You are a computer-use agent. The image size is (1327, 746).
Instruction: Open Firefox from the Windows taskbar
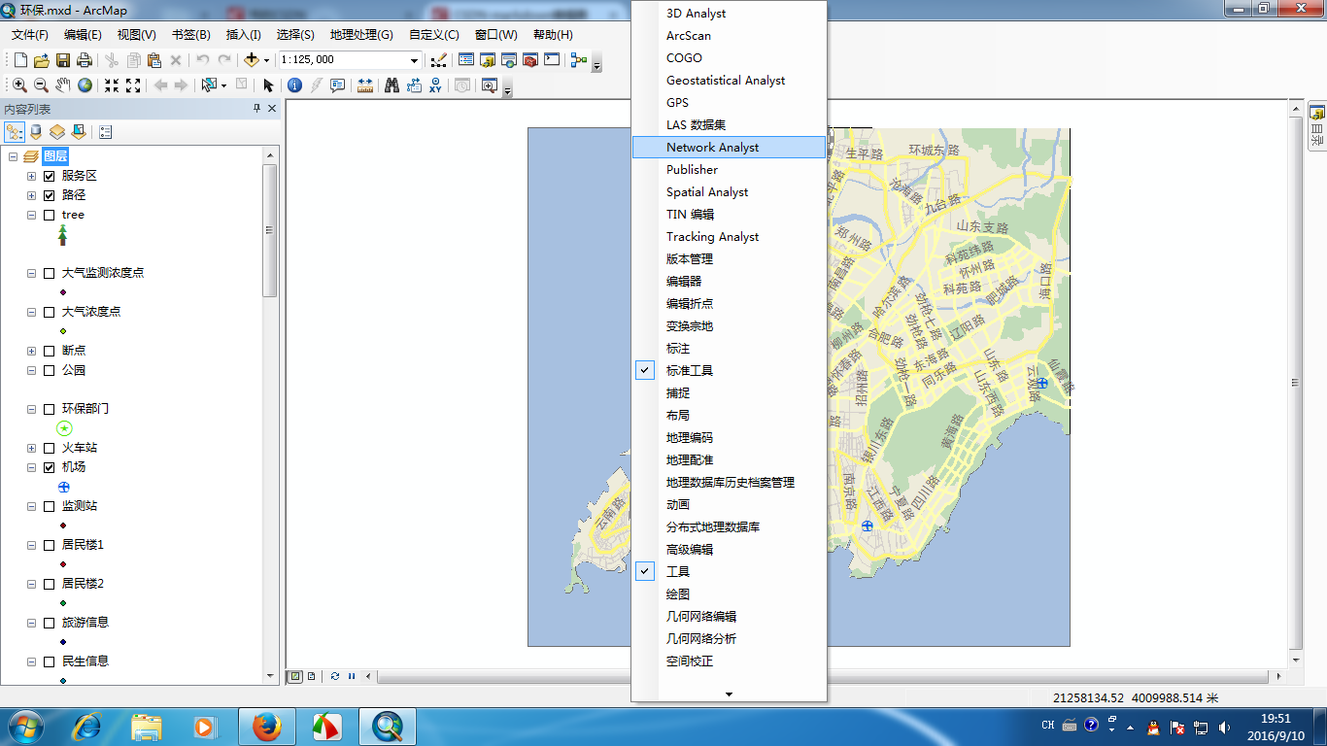click(266, 727)
